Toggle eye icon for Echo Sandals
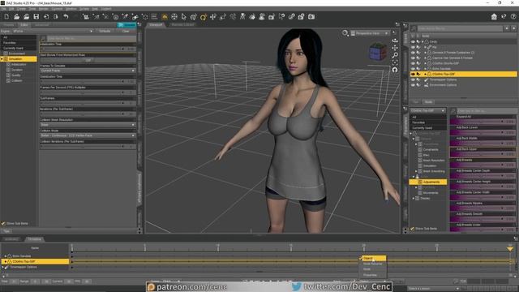The height and width of the screenshot is (292, 519). 413,68
